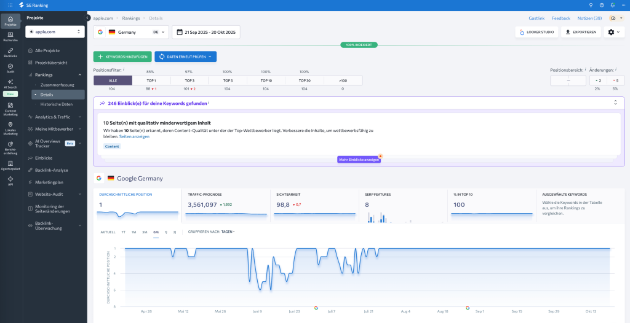This screenshot has height=323, width=630.
Task: Select the TOP 10 position filter
Action: point(266,80)
